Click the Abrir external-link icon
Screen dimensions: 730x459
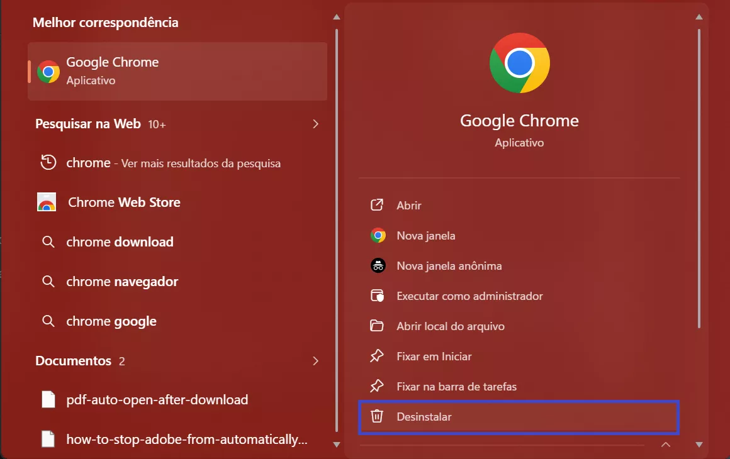[378, 205]
